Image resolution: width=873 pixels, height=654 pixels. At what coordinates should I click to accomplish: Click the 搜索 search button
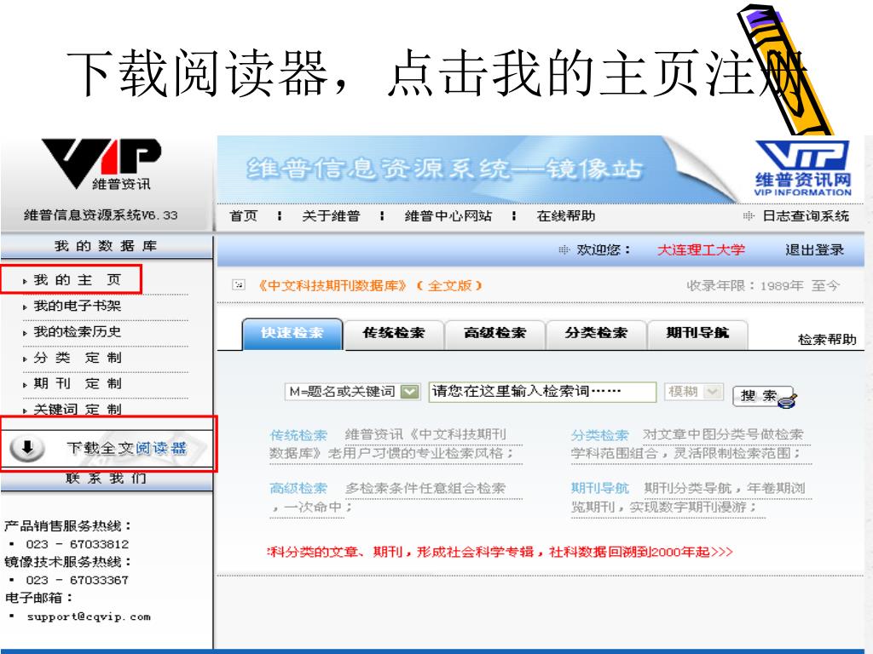click(x=763, y=397)
